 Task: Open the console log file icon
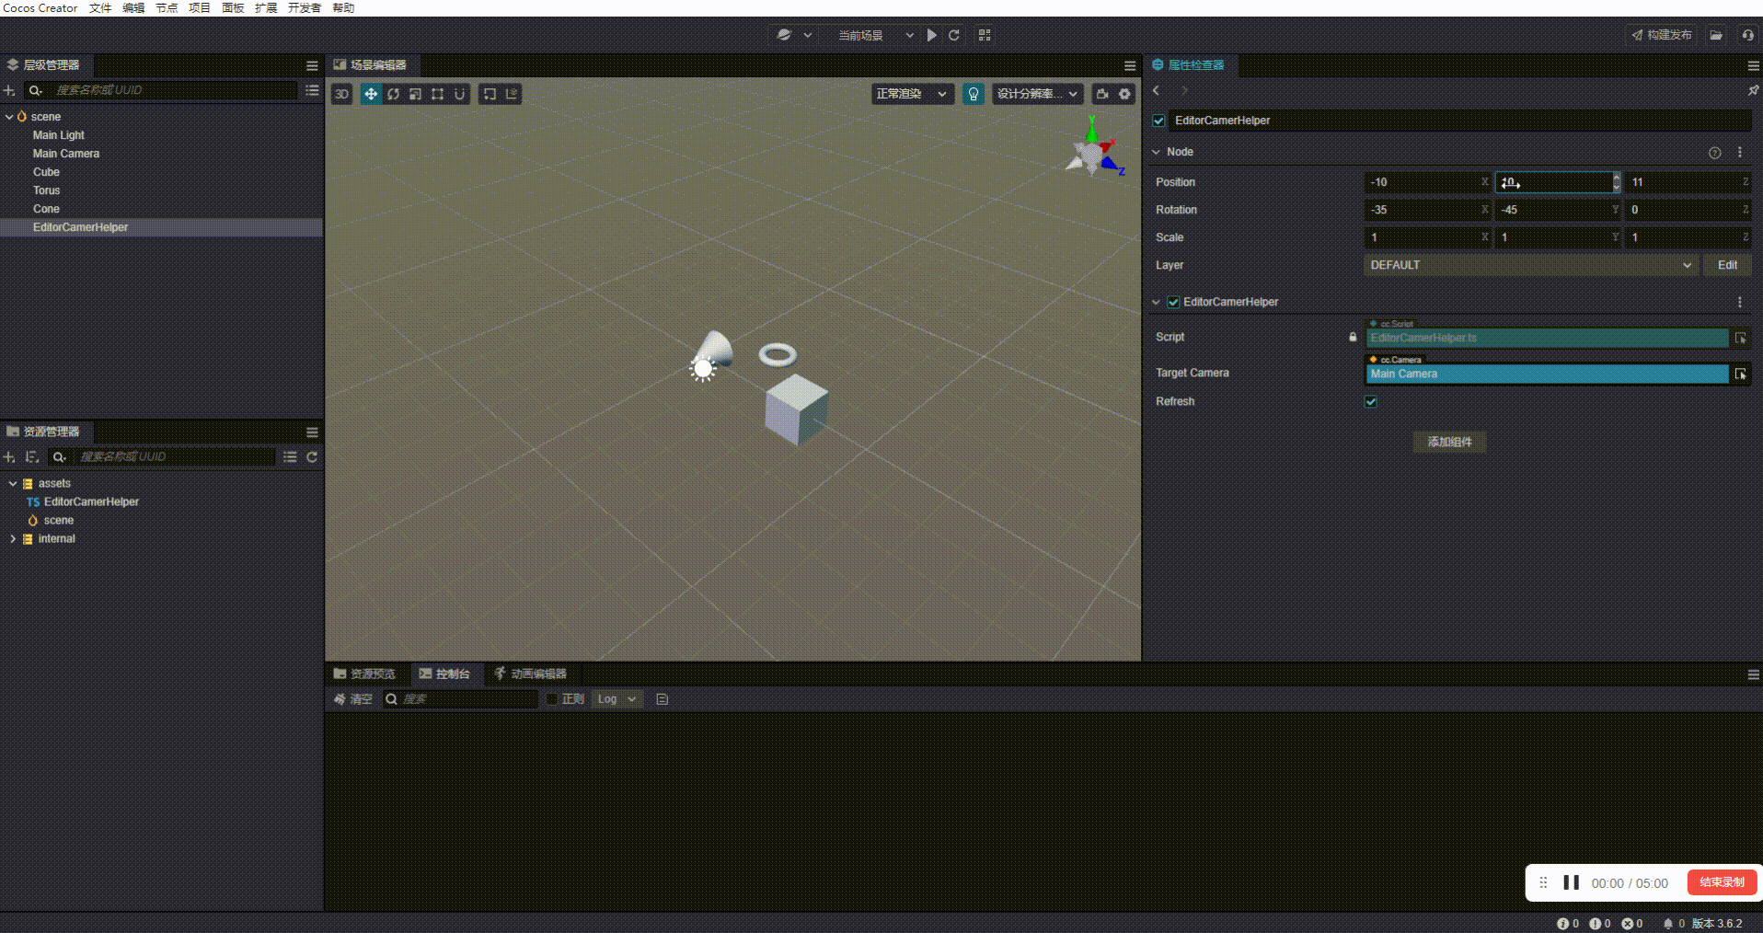662,699
